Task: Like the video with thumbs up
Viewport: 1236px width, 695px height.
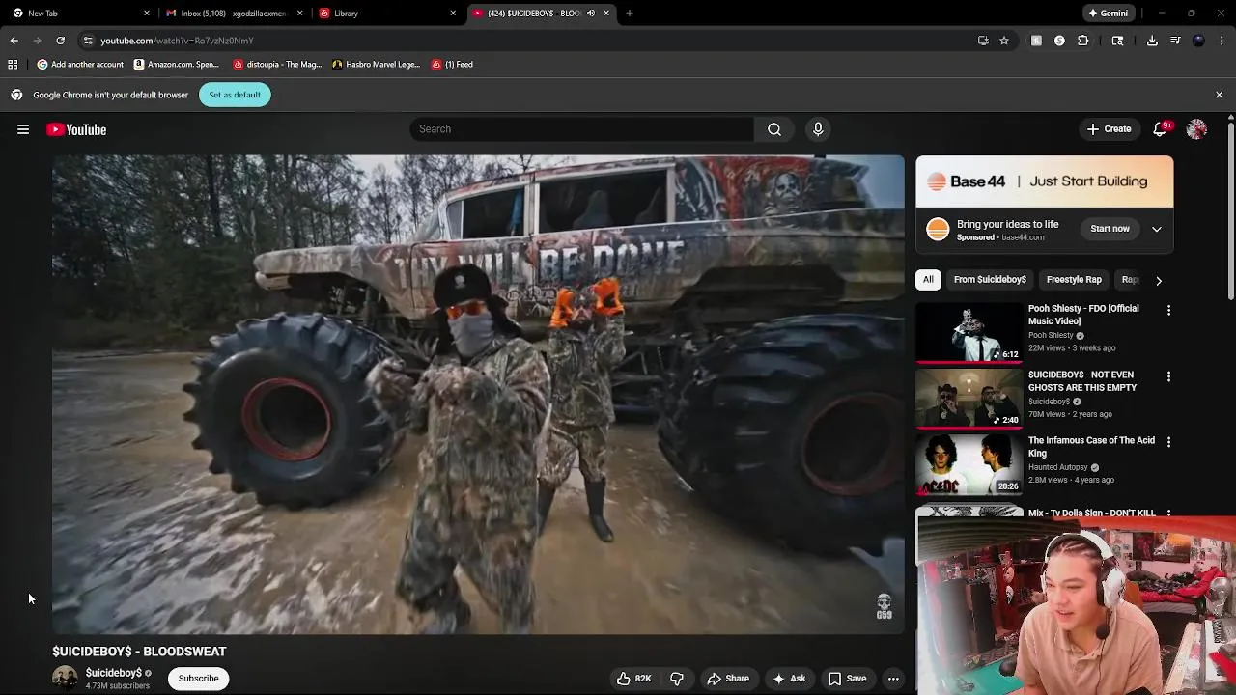Action: coord(633,679)
